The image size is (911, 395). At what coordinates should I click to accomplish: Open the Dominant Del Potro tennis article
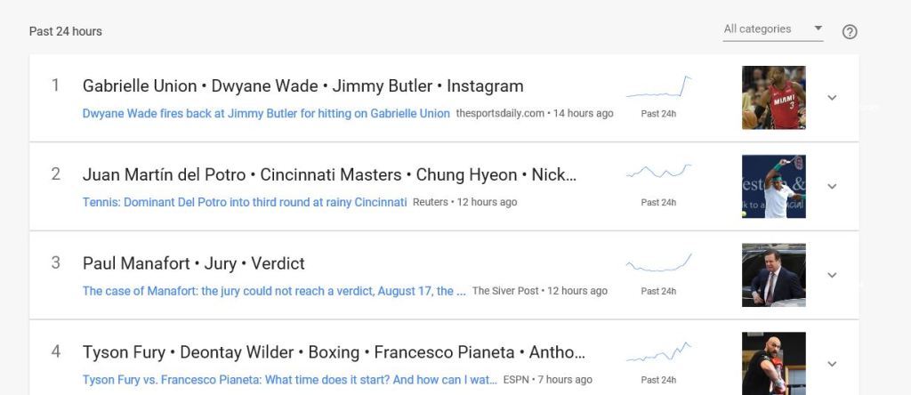pos(245,202)
